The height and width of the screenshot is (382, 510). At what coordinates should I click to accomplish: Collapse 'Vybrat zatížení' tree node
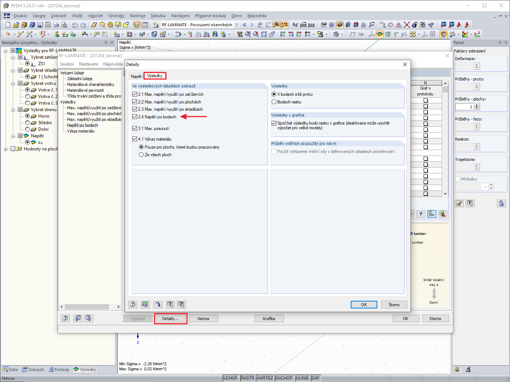coord(13,57)
